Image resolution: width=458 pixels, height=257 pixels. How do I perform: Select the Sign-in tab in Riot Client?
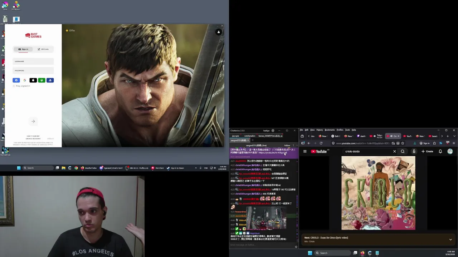point(23,49)
